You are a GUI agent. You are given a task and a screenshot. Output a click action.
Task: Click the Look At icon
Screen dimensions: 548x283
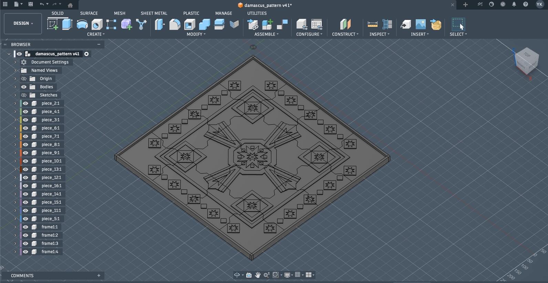click(x=249, y=275)
